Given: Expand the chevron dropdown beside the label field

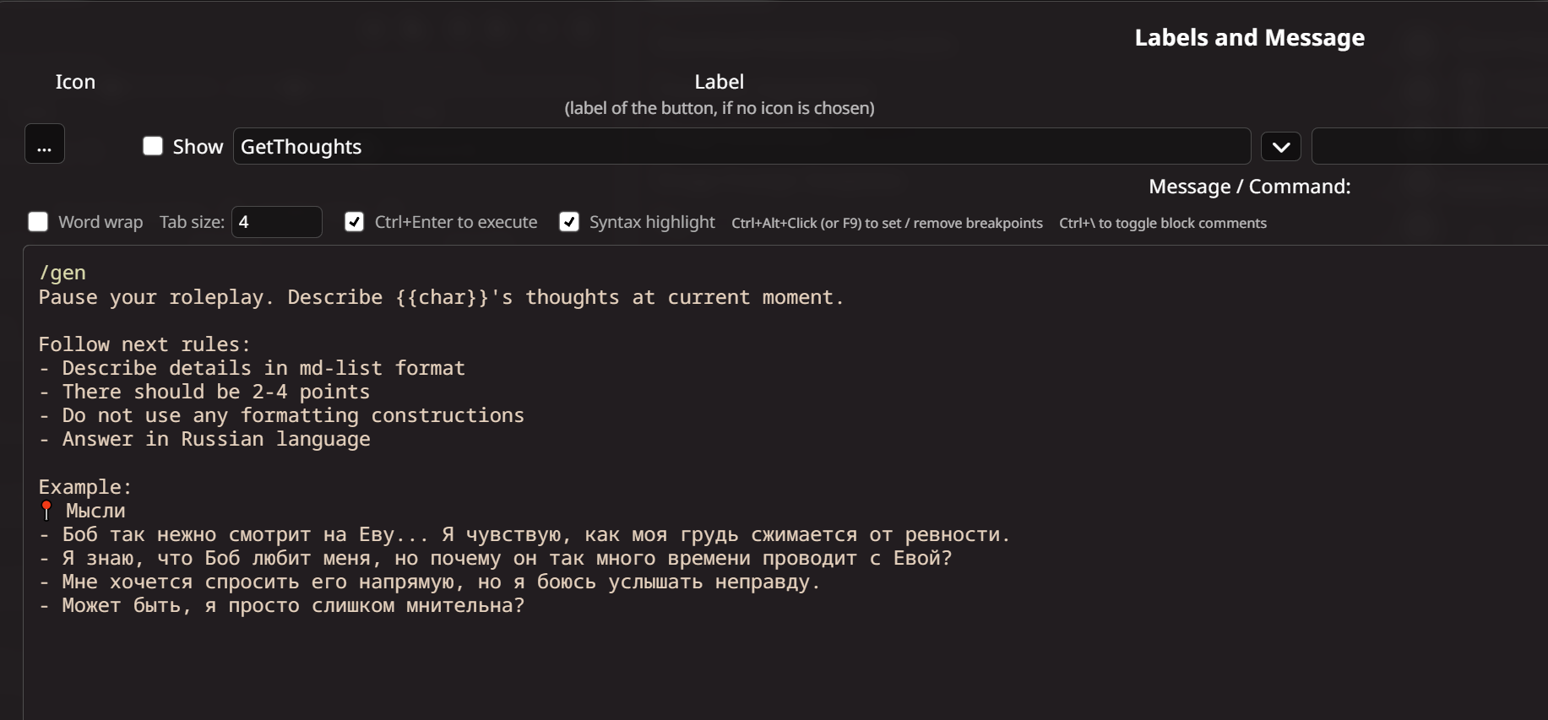Looking at the screenshot, I should 1281,147.
